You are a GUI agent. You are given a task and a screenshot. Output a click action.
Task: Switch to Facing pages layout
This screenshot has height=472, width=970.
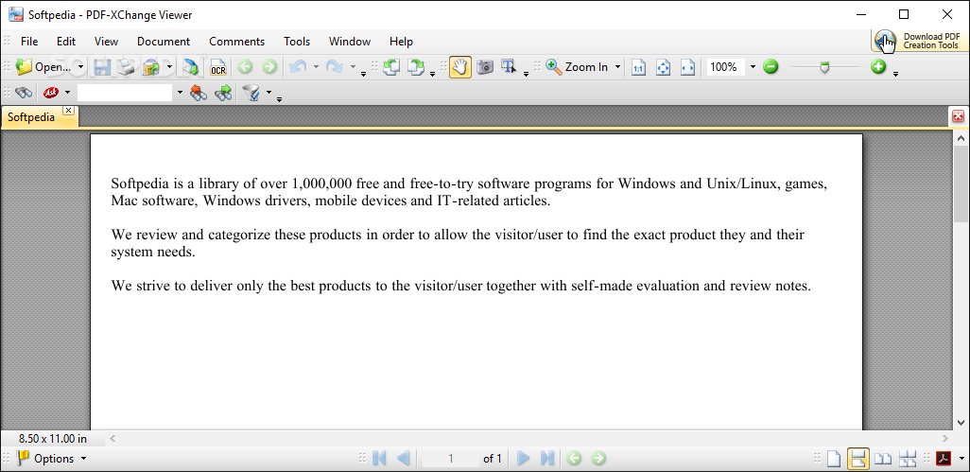coord(883,459)
